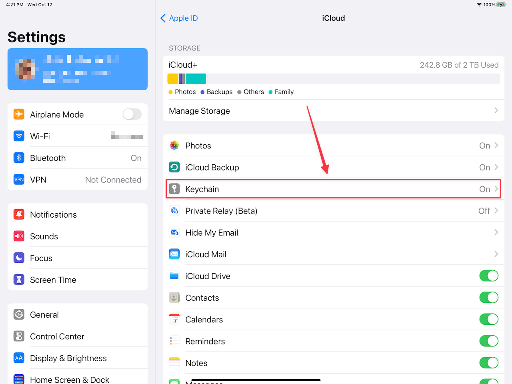Click the iCloud Mail envelope icon
This screenshot has width=512, height=384.
[x=174, y=254]
